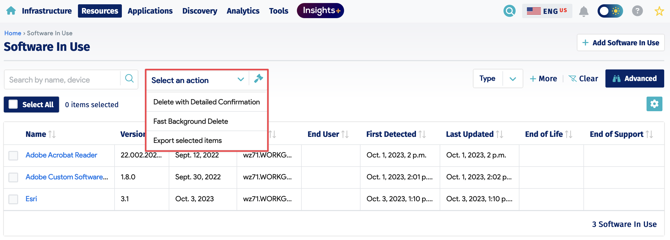Viewport: 670px width, 240px height.
Task: Clear the filters
Action: [x=583, y=78]
